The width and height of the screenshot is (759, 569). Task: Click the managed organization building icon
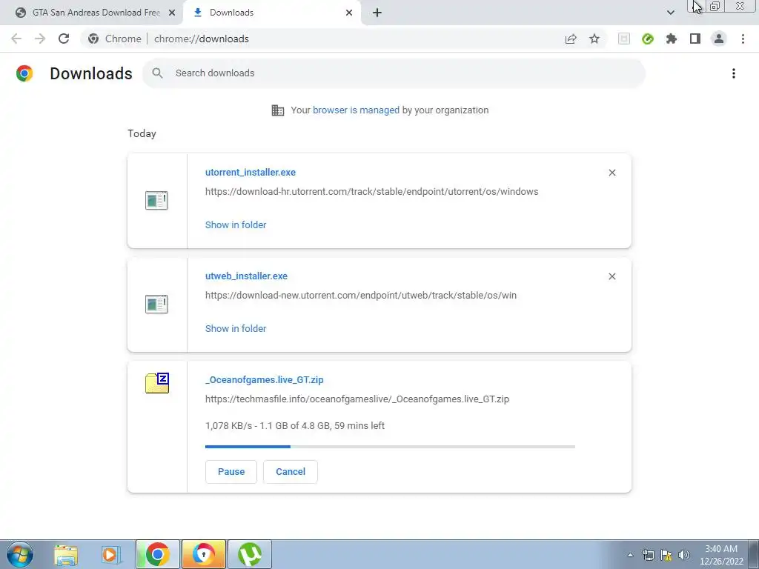278,110
